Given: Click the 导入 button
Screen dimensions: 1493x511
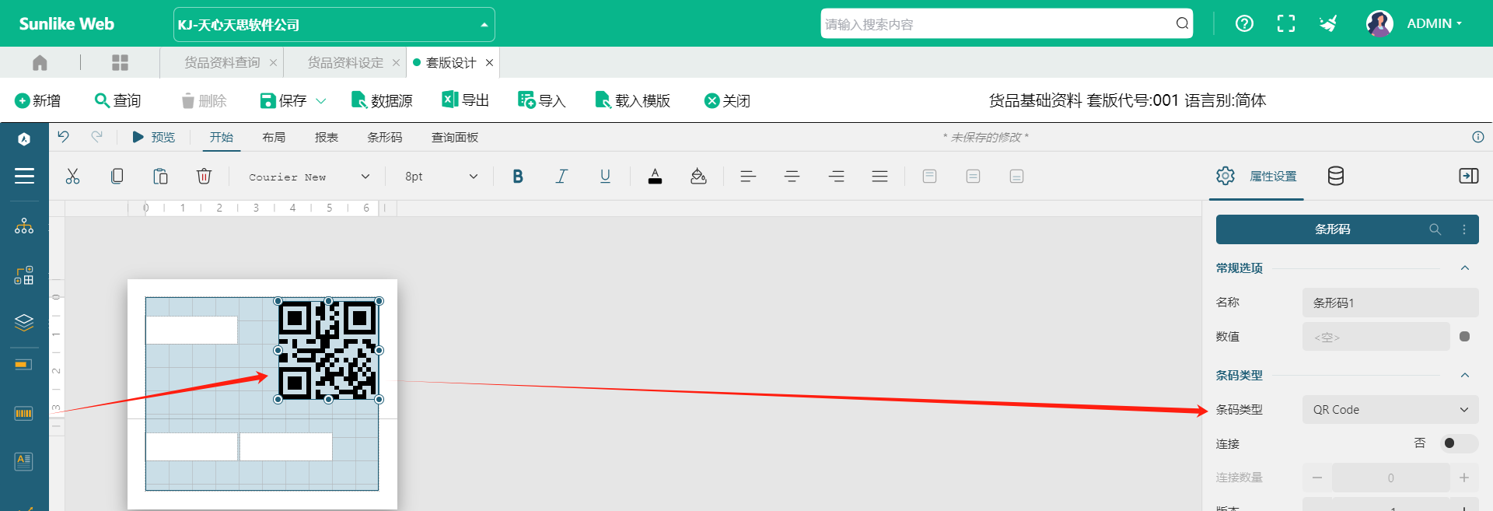Looking at the screenshot, I should [542, 100].
